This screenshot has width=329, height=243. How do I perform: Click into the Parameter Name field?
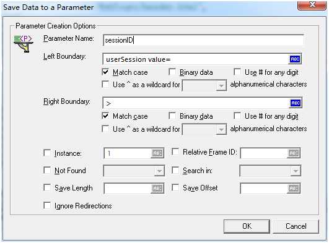point(203,40)
